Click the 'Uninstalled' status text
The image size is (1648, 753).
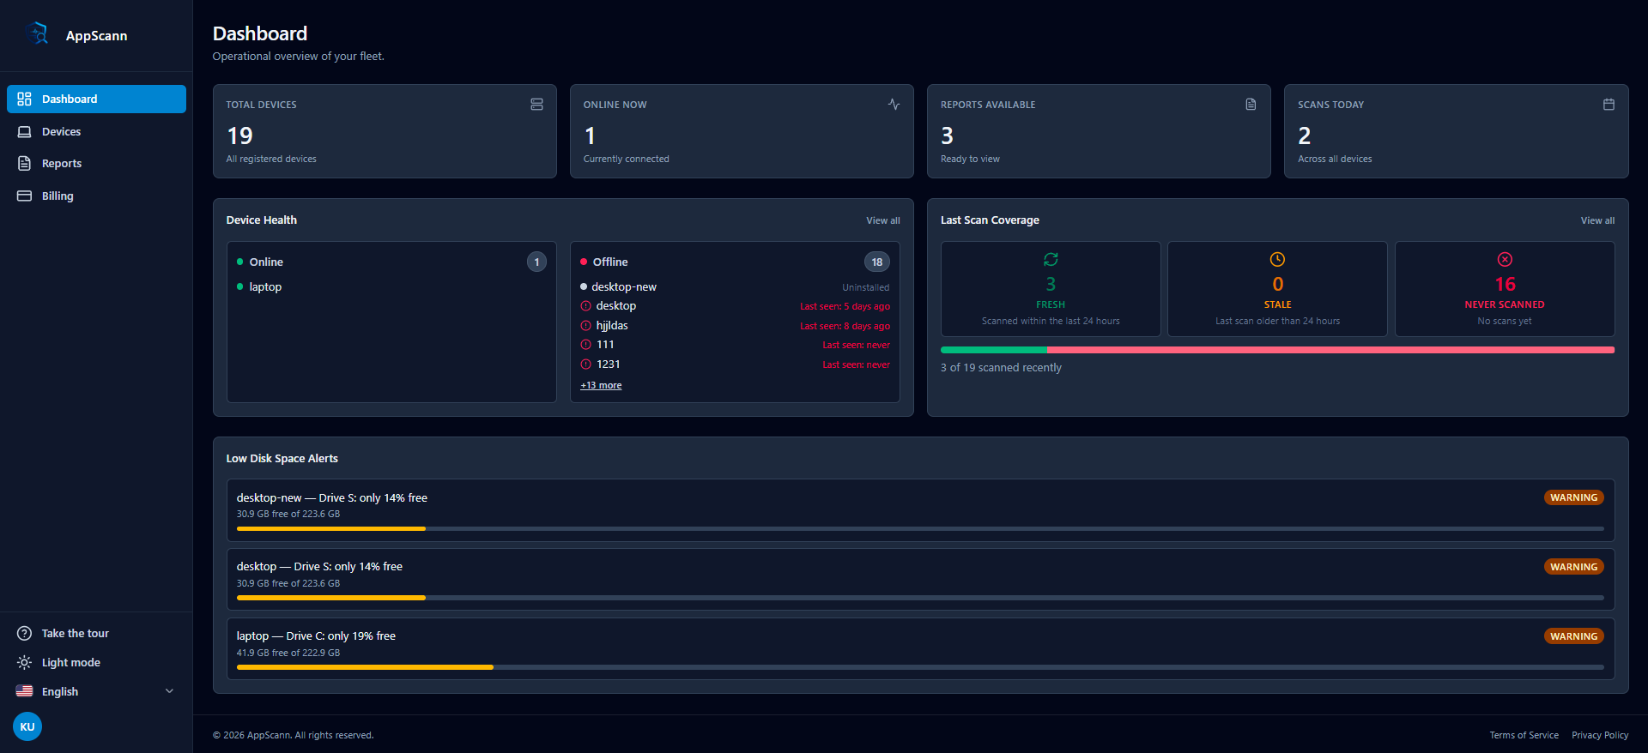click(x=865, y=287)
